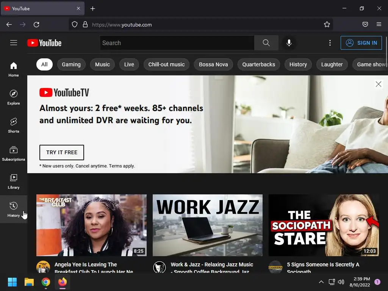Open The Sociopath Stare video thumbnail
The height and width of the screenshot is (291, 388).
tap(324, 225)
